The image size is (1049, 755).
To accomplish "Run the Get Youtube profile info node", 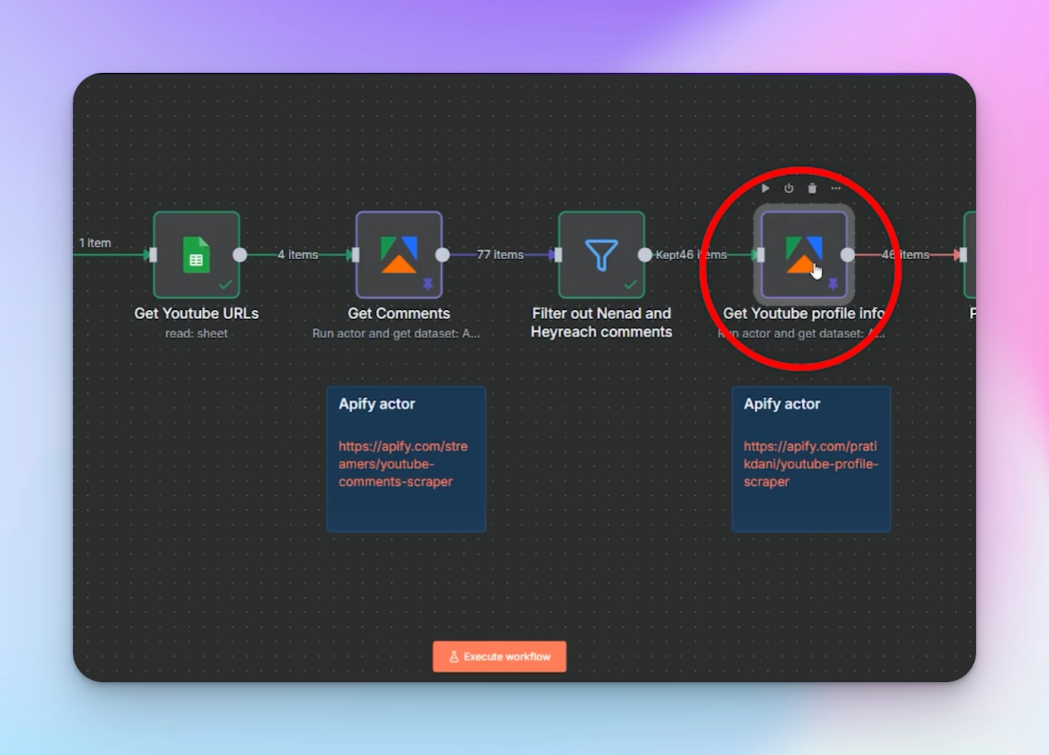I will coord(766,188).
